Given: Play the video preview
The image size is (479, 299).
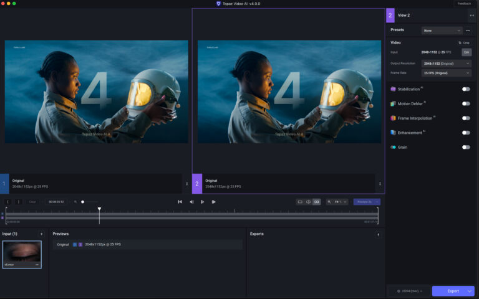Looking at the screenshot, I should tap(202, 202).
